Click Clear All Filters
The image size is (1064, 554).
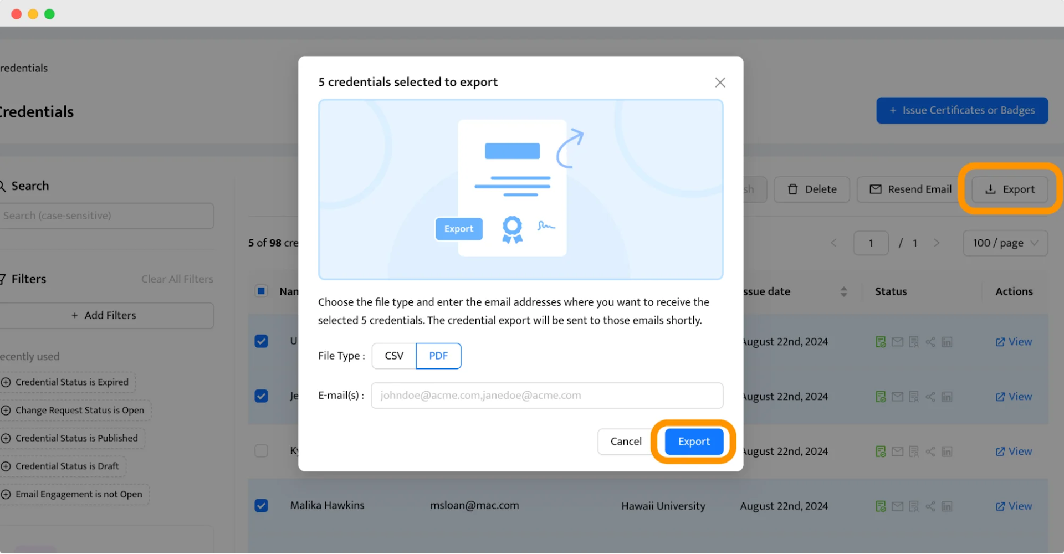(x=177, y=279)
